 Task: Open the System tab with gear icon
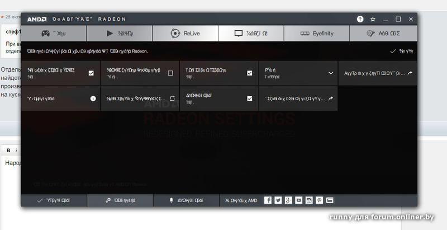click(383, 34)
